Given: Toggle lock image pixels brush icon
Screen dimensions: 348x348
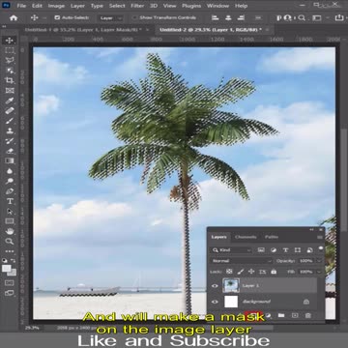Looking at the screenshot, I should (241, 272).
